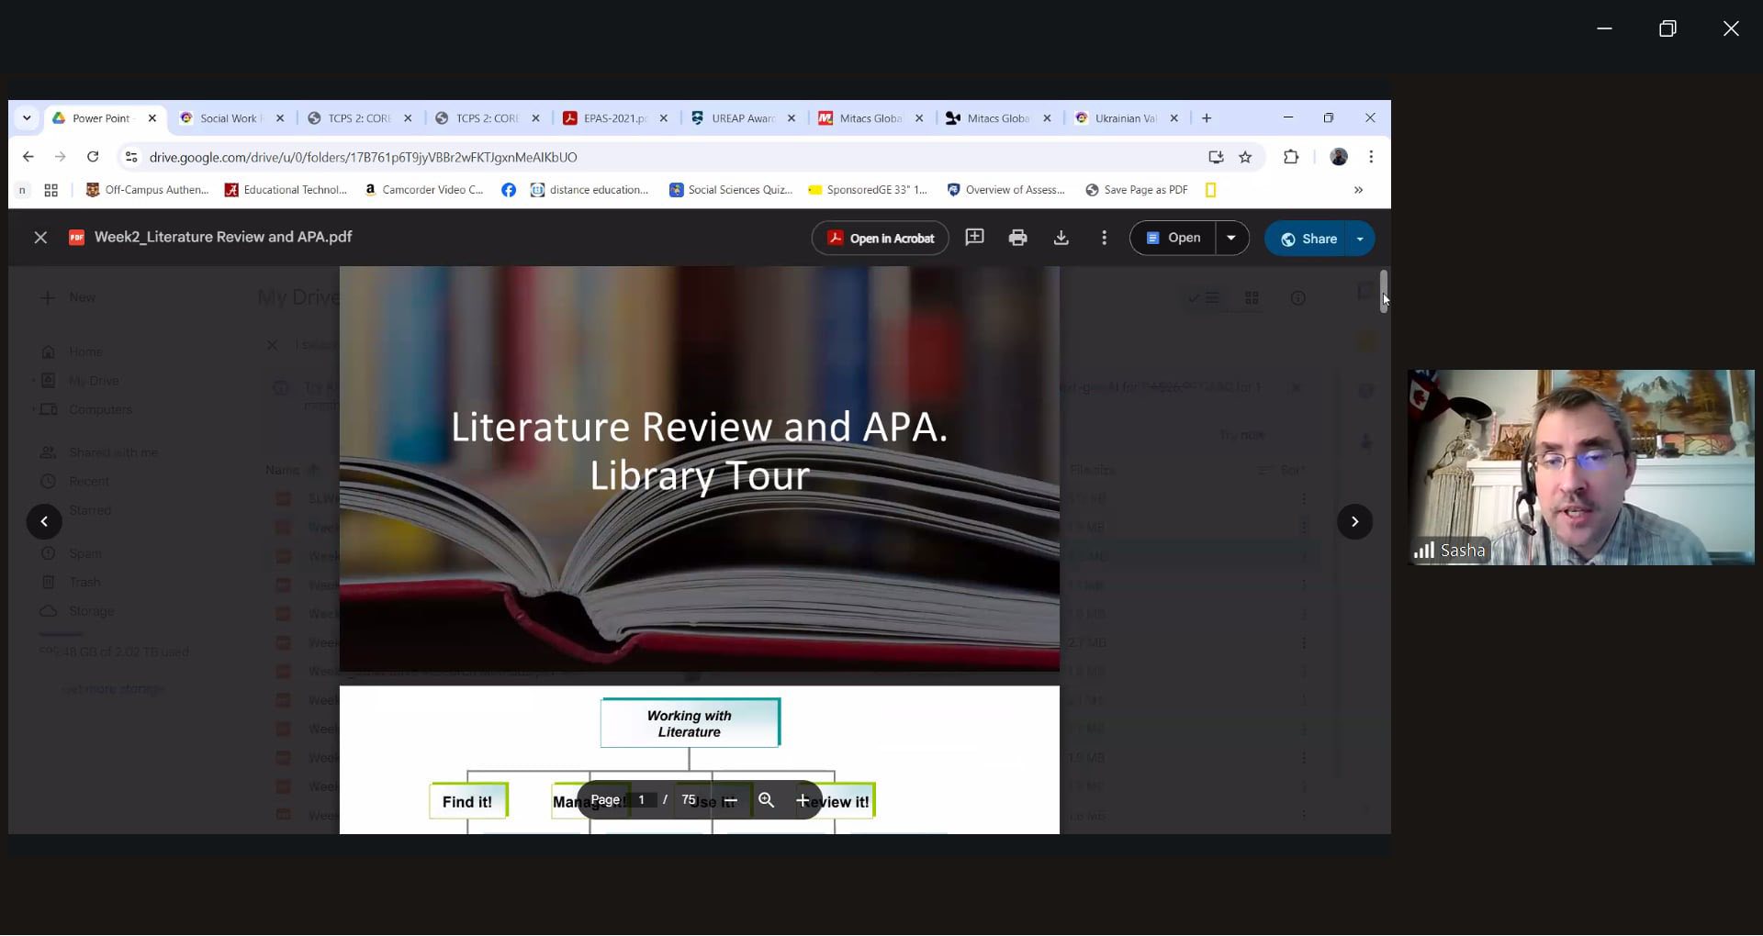Click the Open in Acrobat button
The image size is (1763, 936).
(x=880, y=239)
